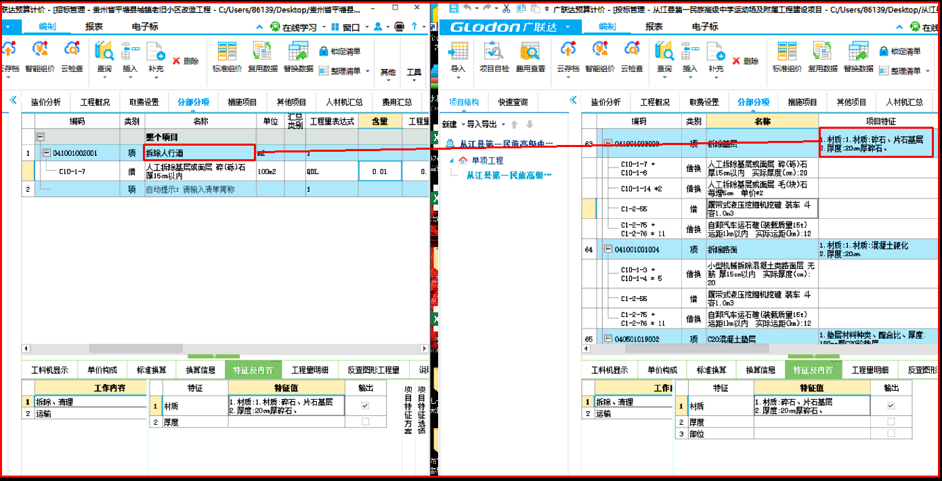
Task: Click 删除 in the right window toolbar
Action: [x=745, y=61]
